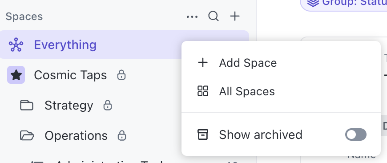Click the lock icon beside Strategy
This screenshot has height=163, width=387.
[107, 105]
